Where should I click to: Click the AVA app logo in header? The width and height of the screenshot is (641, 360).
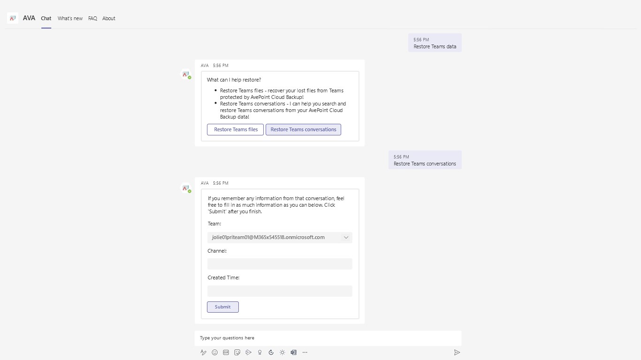[13, 18]
